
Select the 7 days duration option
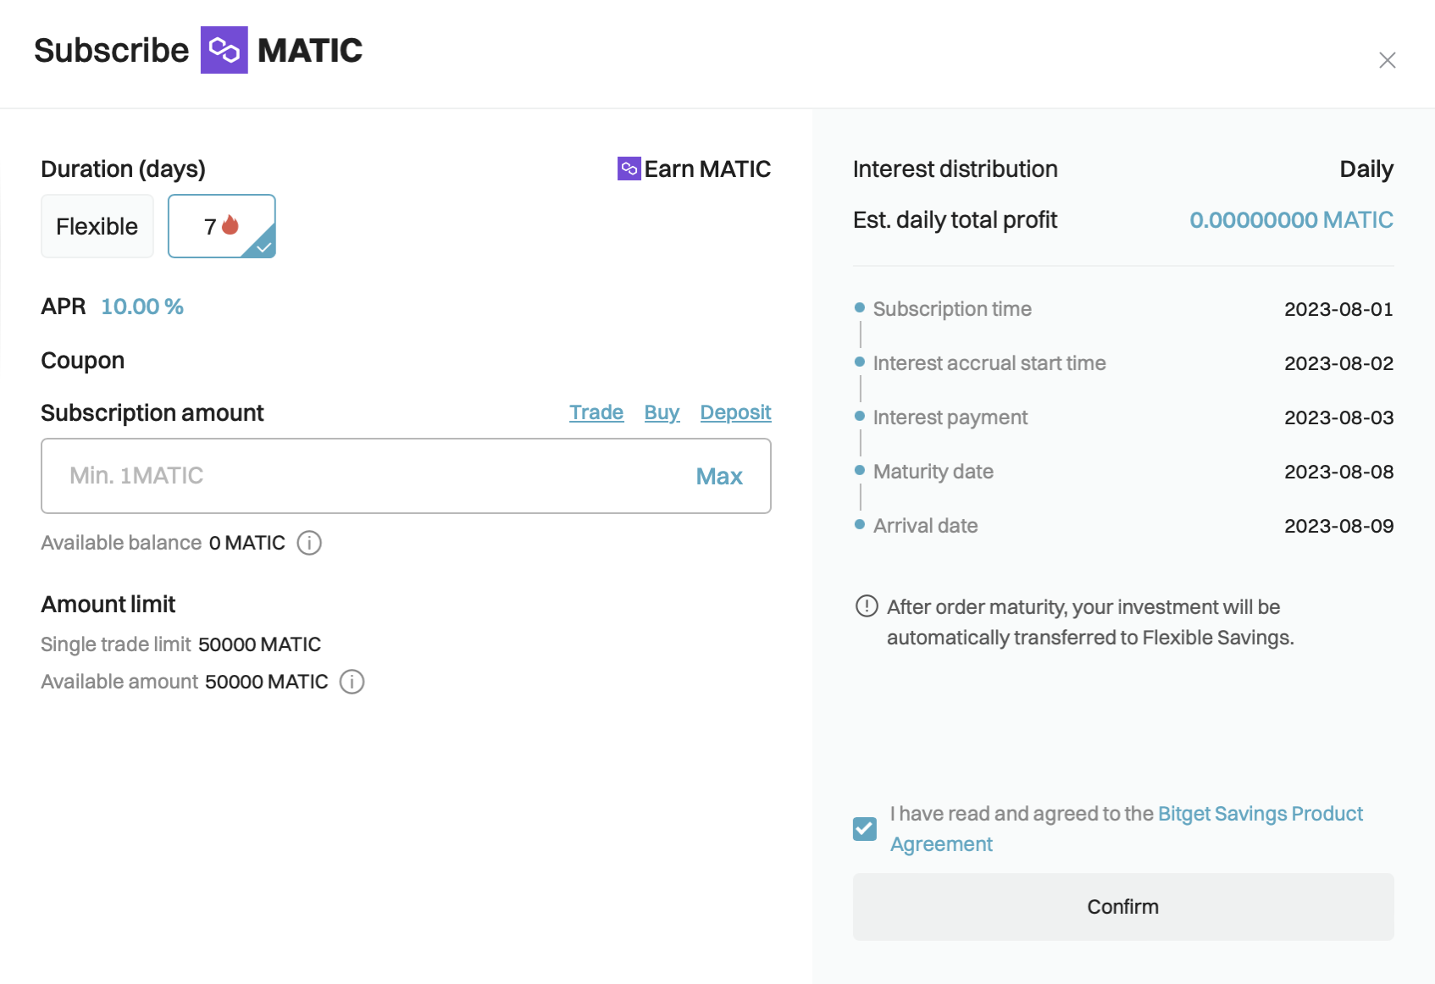222,226
